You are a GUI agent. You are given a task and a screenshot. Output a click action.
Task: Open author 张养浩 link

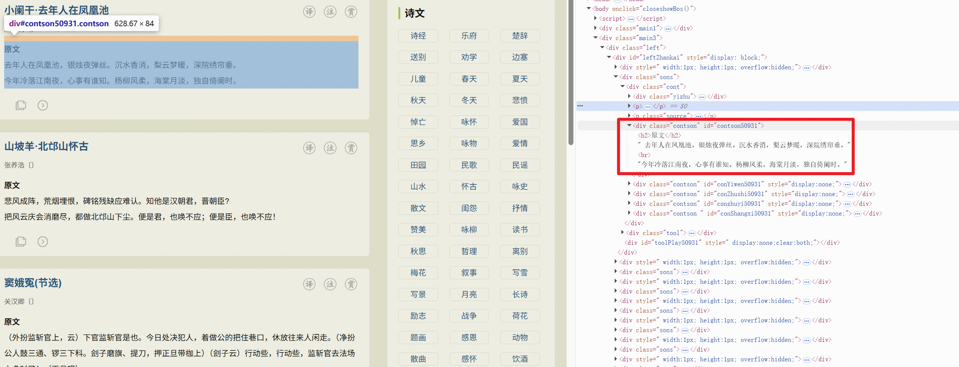(14, 165)
